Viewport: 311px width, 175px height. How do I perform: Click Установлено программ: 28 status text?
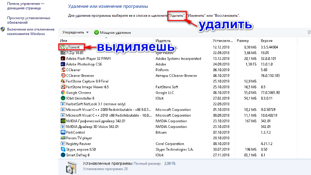(x=105, y=169)
